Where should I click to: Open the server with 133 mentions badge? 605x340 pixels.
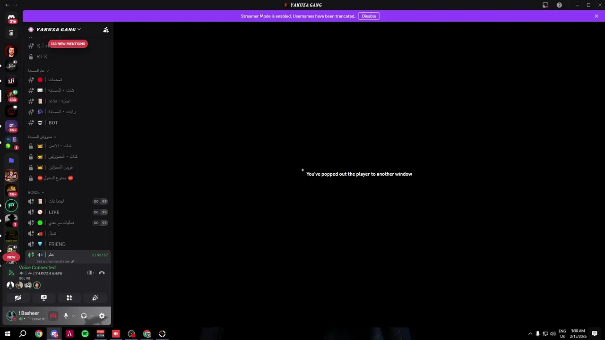click(x=11, y=95)
